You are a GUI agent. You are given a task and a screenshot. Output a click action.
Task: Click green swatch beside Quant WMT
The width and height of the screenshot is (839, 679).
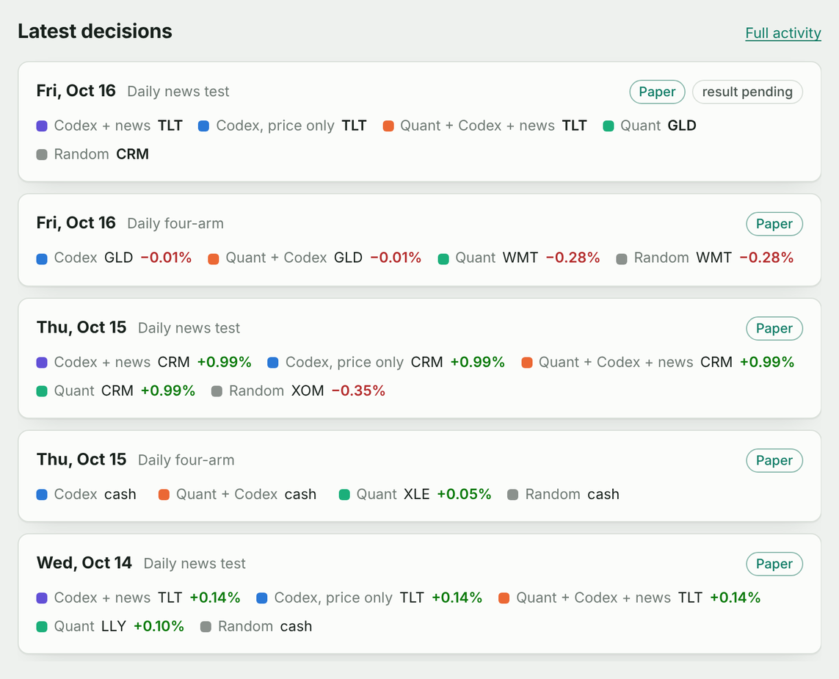point(443,259)
